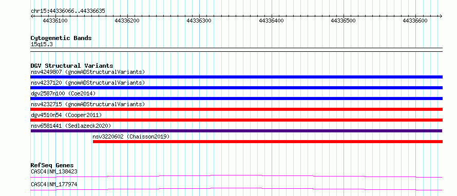Open the nsv4237120 gnomADStructuralVariants label
457x196 pixels.
[x=88, y=83]
